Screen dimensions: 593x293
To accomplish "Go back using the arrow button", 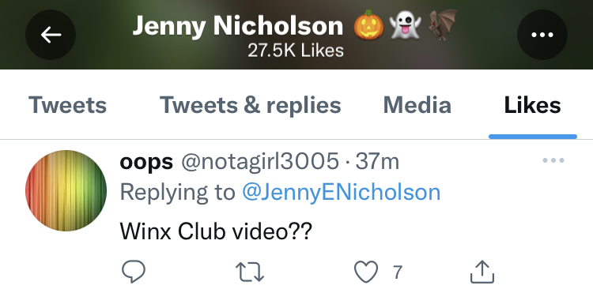I will pos(51,35).
